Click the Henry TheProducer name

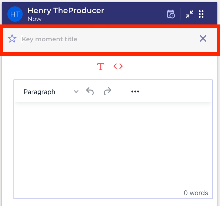tap(66, 10)
